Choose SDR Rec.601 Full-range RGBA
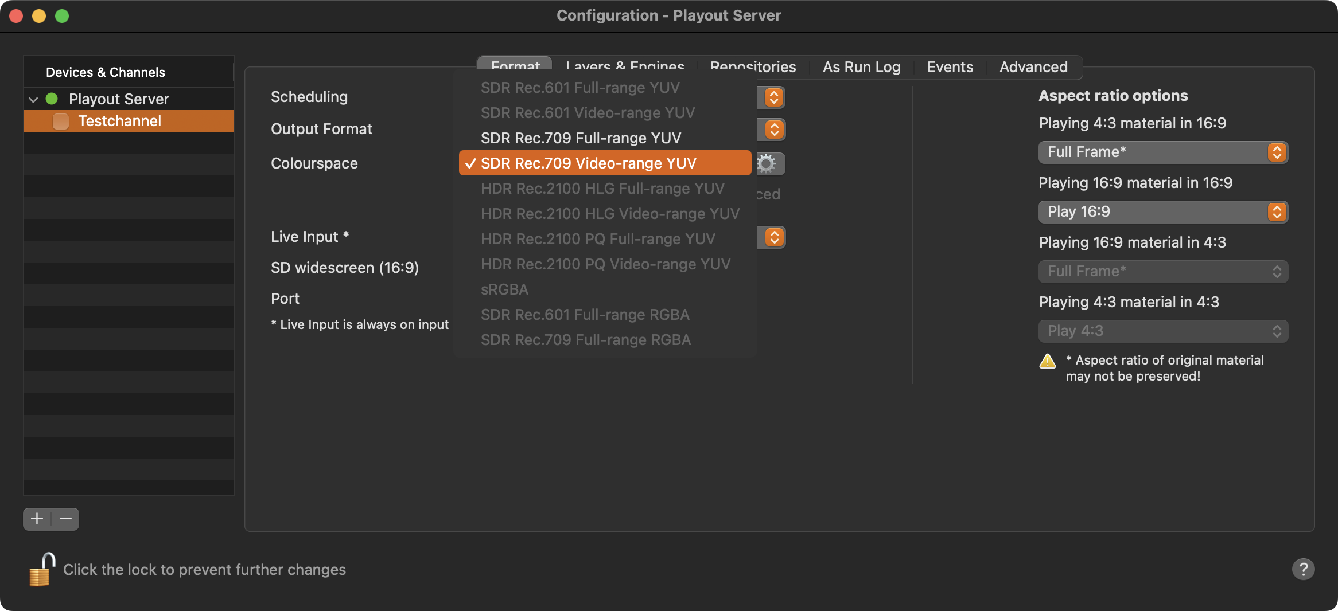 (x=605, y=315)
